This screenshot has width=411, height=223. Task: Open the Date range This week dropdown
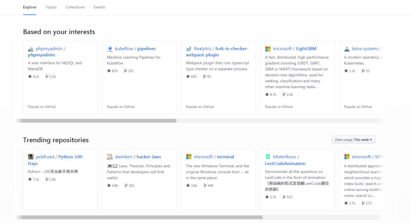tap(354, 140)
